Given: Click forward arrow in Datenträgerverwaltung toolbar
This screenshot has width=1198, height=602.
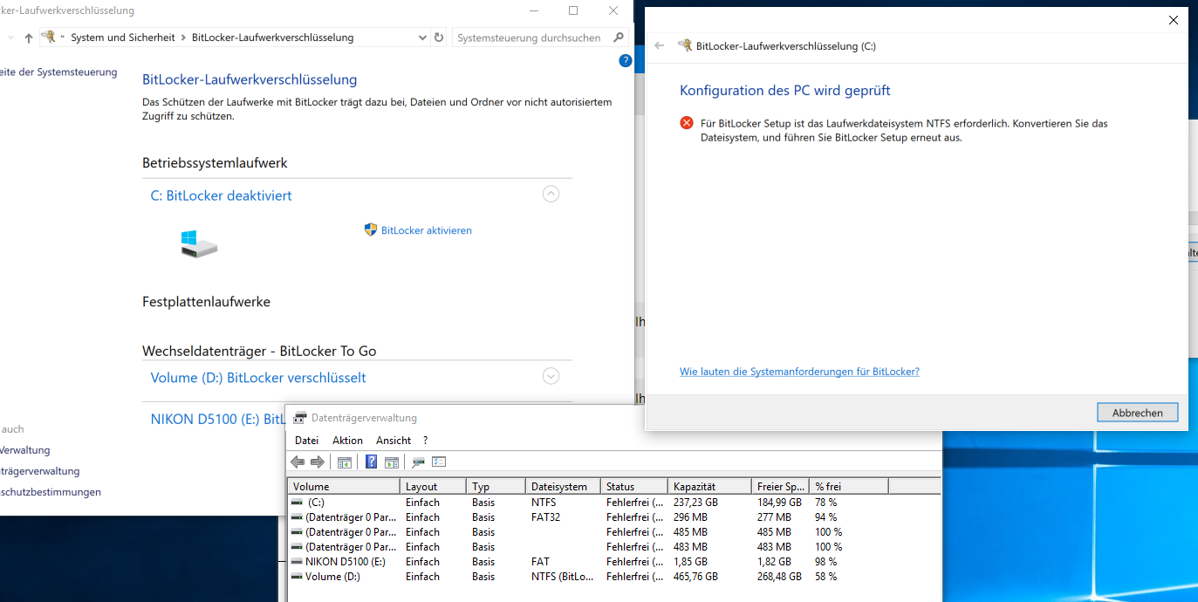Looking at the screenshot, I should tap(318, 462).
